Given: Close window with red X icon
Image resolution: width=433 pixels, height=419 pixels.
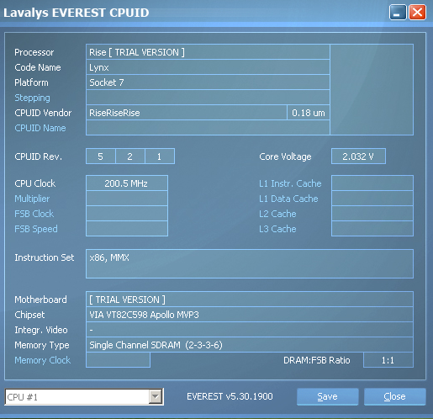Looking at the screenshot, I should coord(417,13).
